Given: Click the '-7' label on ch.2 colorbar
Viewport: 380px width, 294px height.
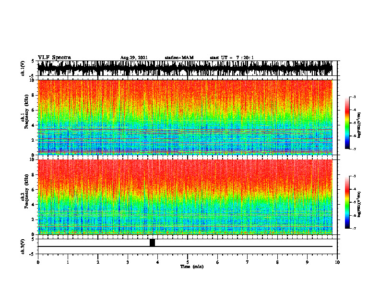Looking at the screenshot, I should (354, 228).
